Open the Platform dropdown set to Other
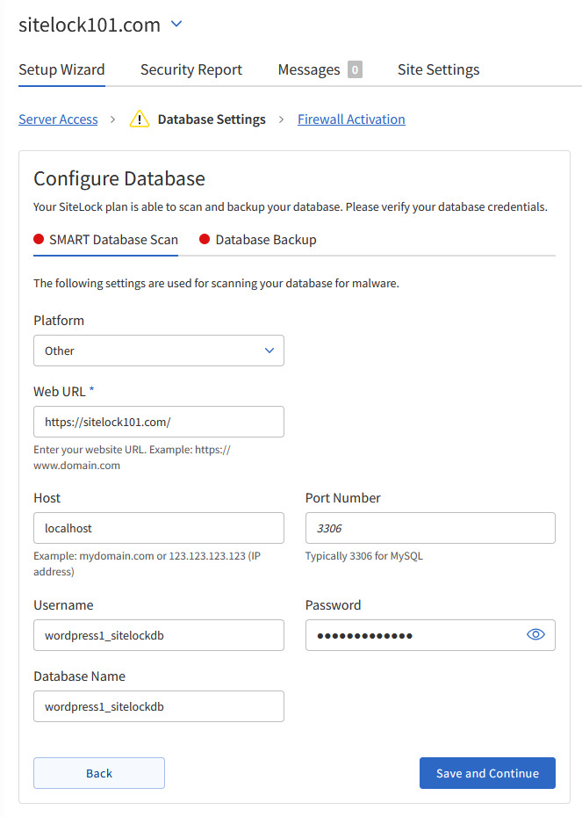Viewport: 582px width, 817px height. coord(159,351)
